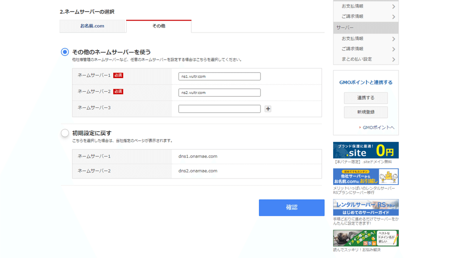Image resolution: width=459 pixels, height=258 pixels.
Task: Open お支払情報 in the サーバー section
Action: pyautogui.click(x=352, y=39)
